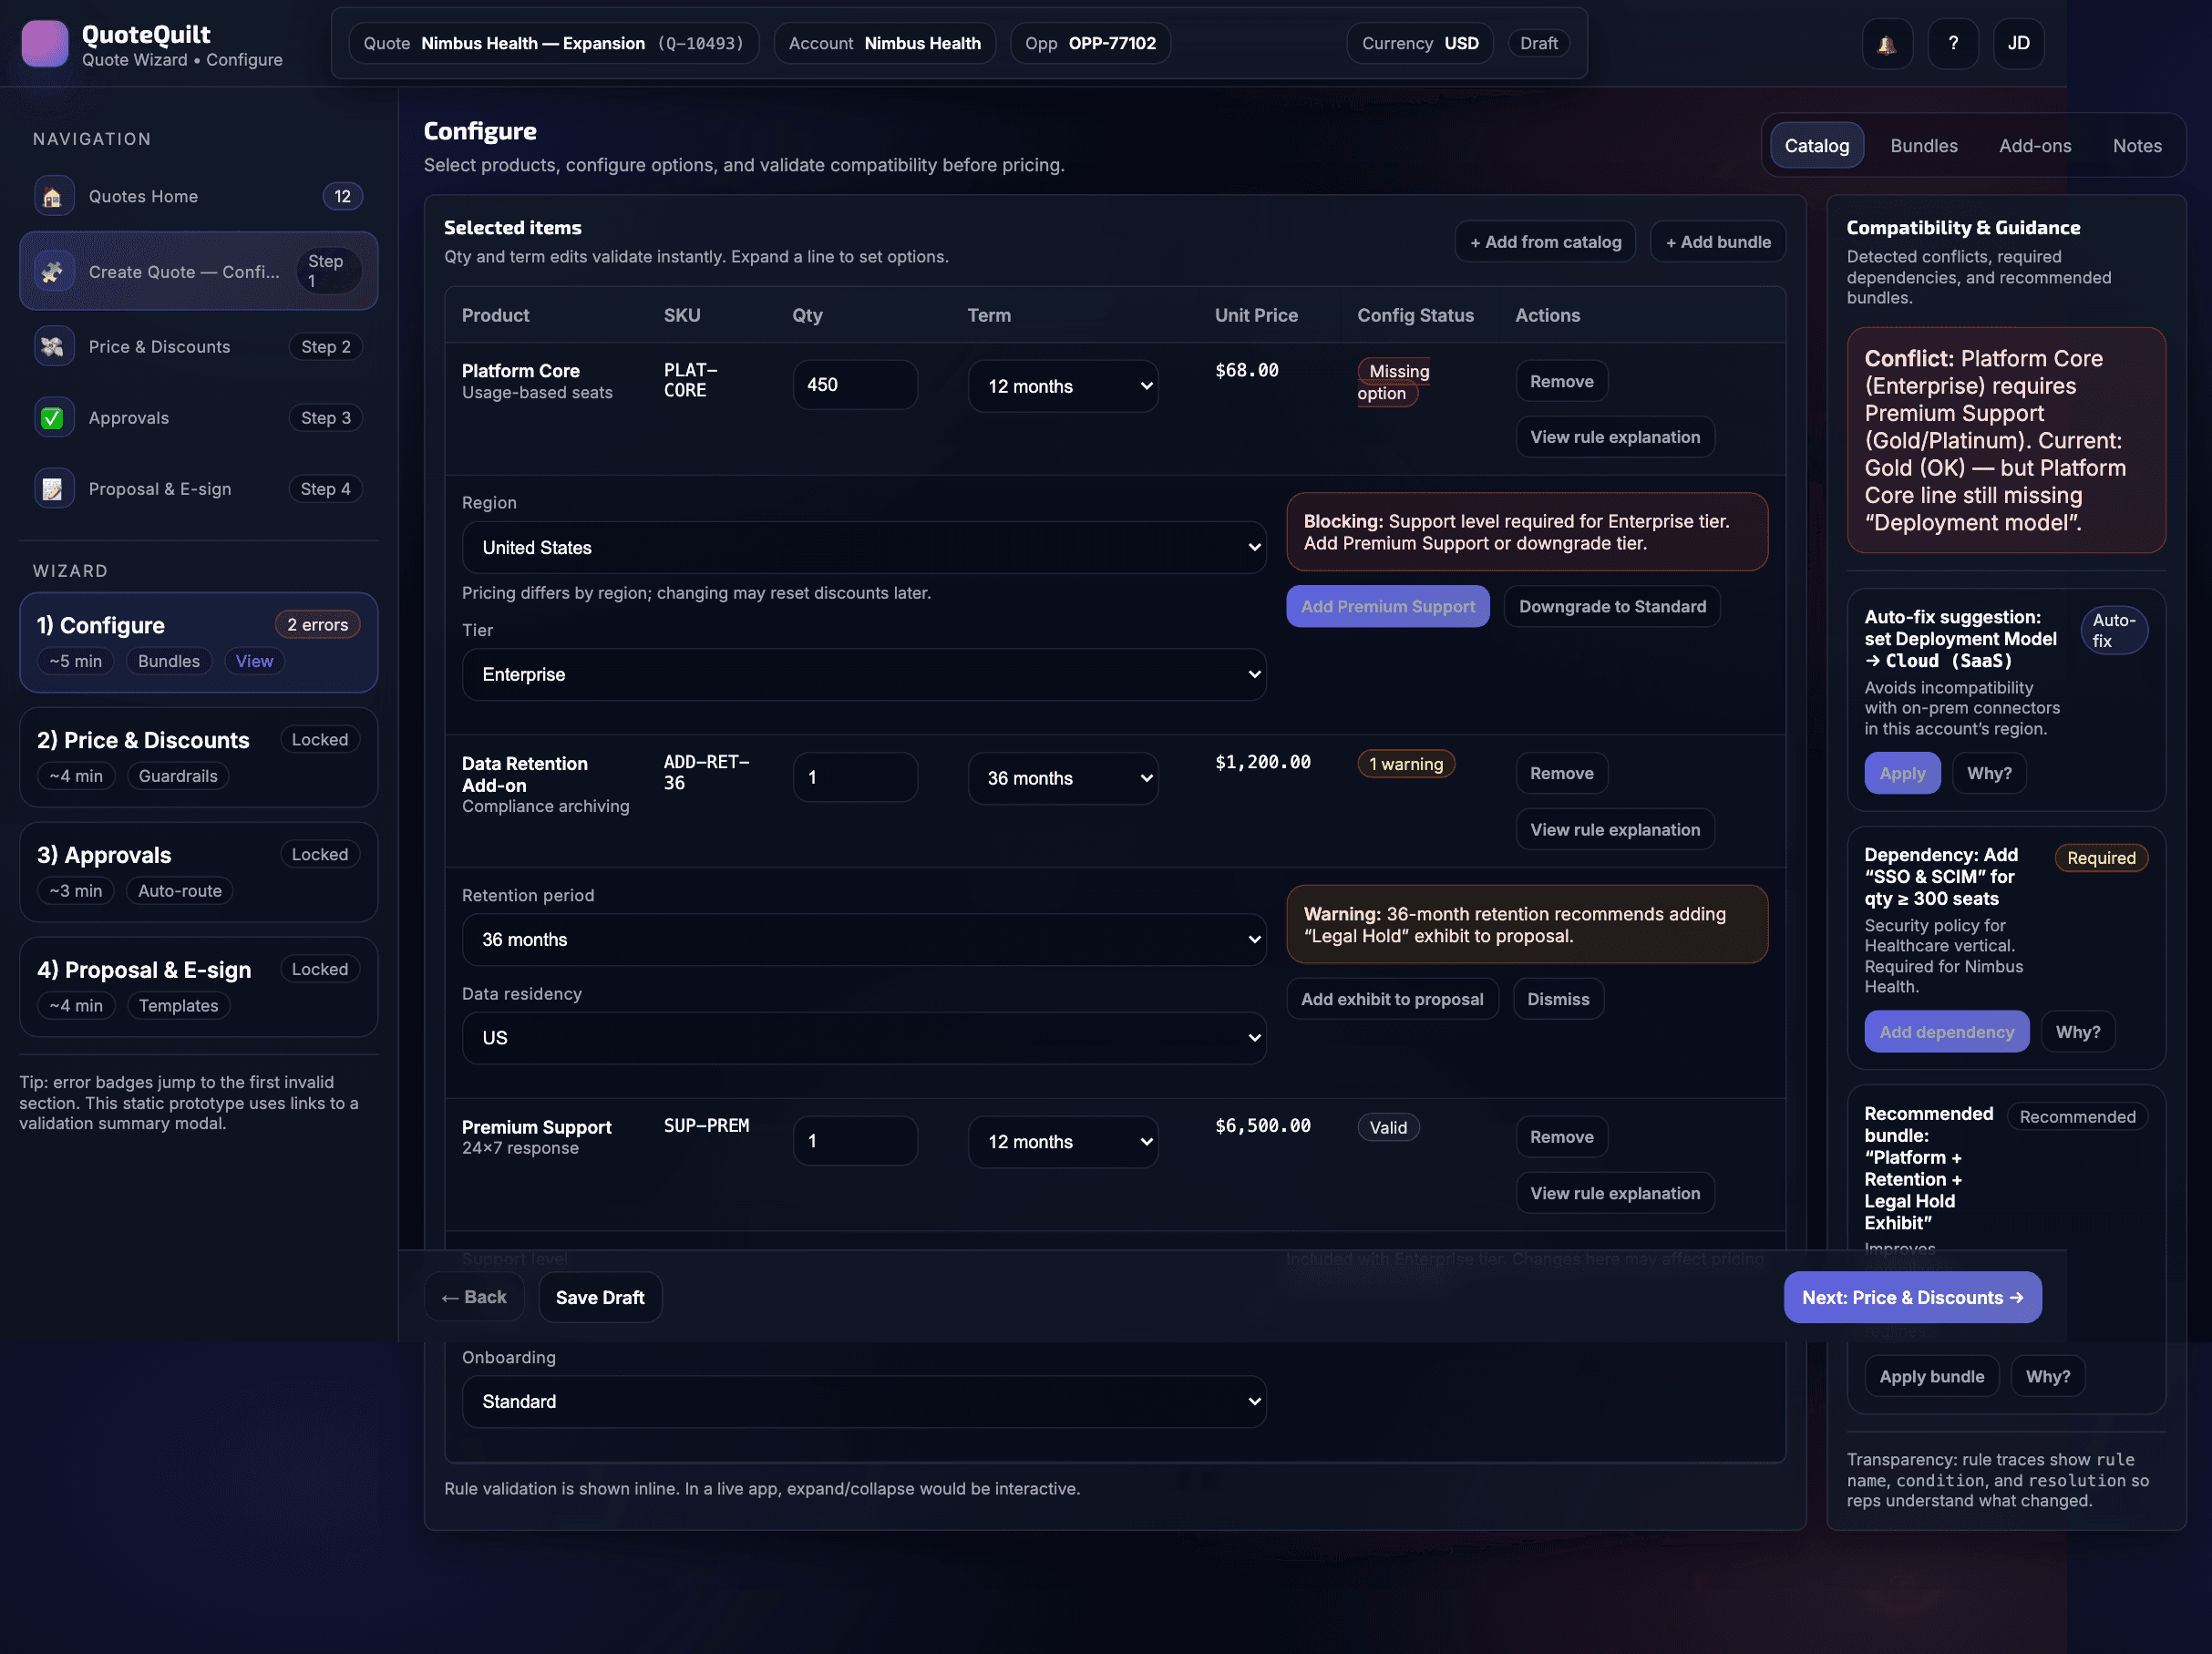Click Add Premium Support button
Image resolution: width=2212 pixels, height=1654 pixels.
point(1387,607)
